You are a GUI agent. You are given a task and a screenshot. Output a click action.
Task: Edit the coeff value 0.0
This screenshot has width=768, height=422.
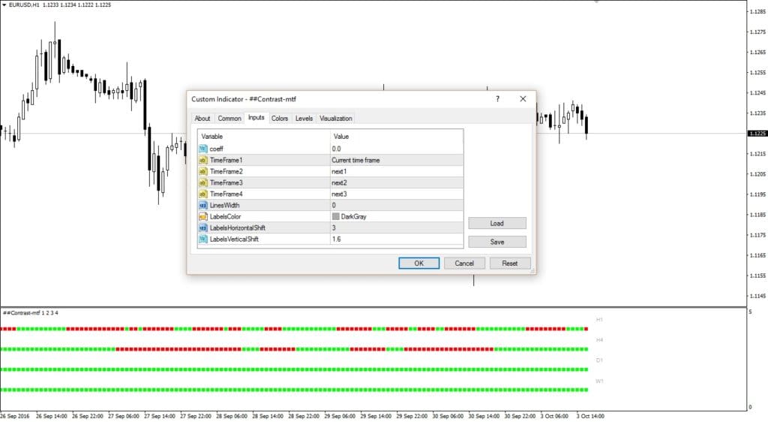tap(397, 149)
